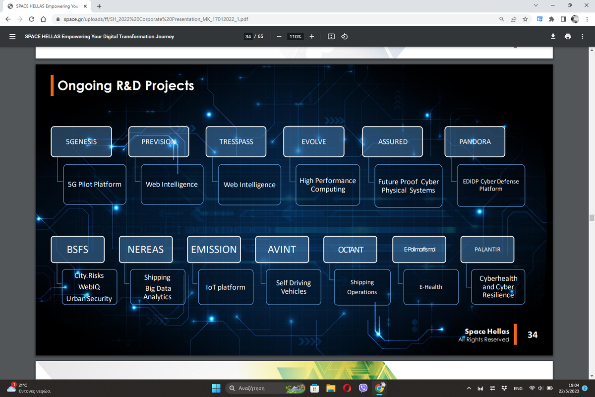Zoom out with the minus button

click(280, 36)
